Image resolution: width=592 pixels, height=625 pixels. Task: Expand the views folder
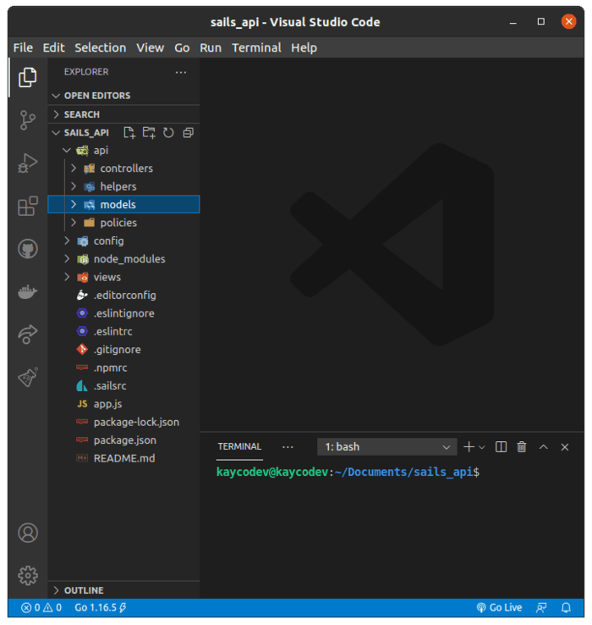(123, 278)
